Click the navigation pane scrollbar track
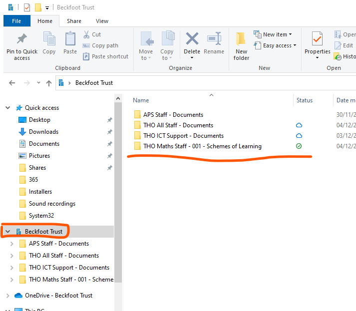This screenshot has height=311, width=356. [x=118, y=297]
